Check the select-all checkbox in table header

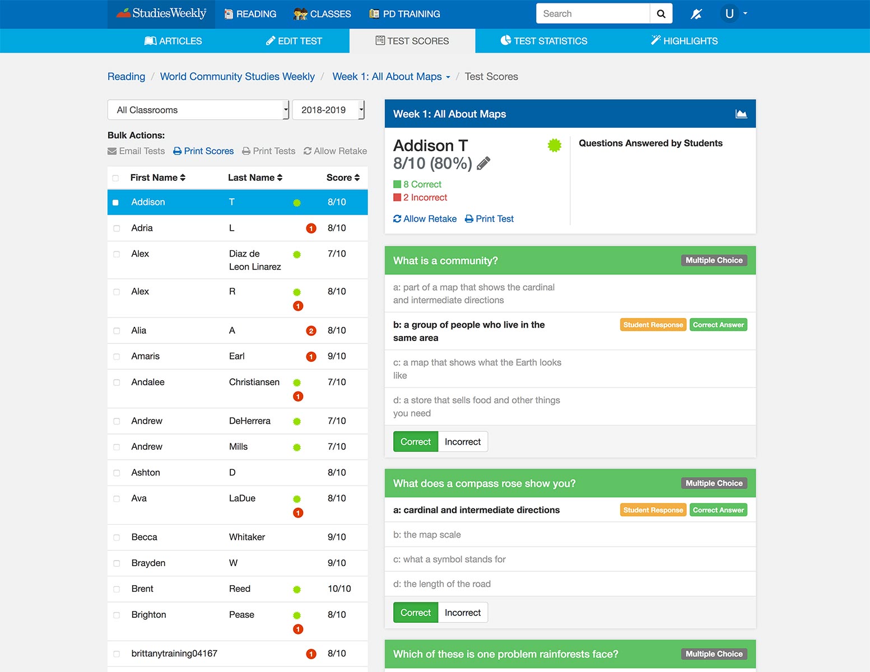pyautogui.click(x=116, y=178)
